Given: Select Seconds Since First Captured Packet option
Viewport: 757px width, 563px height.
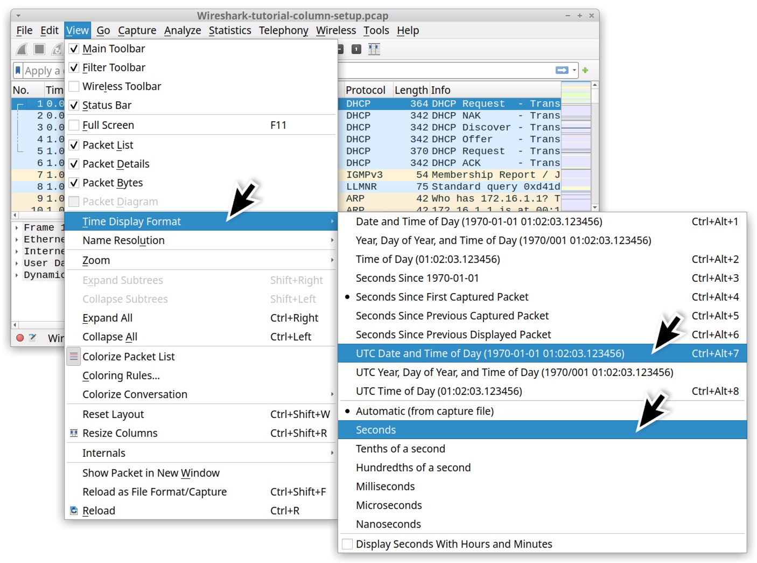Looking at the screenshot, I should pos(542,297).
